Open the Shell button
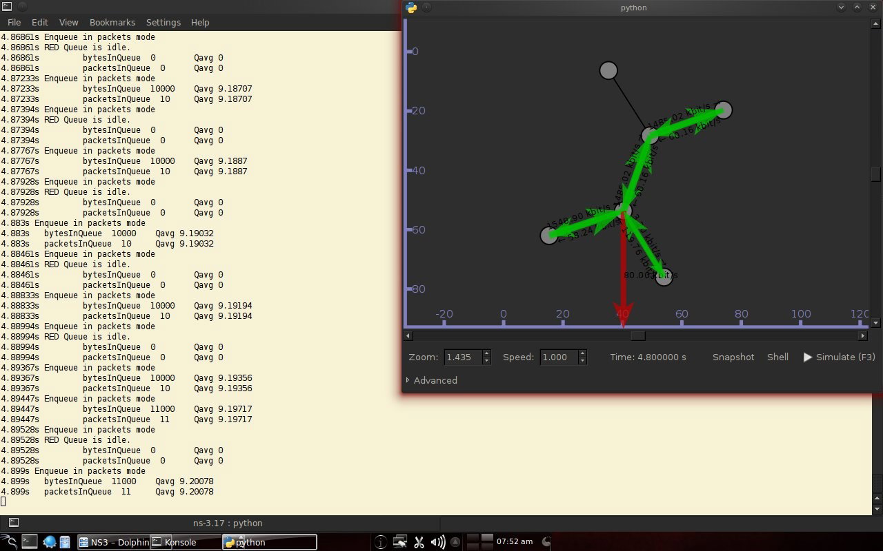The width and height of the screenshot is (883, 551). point(777,357)
